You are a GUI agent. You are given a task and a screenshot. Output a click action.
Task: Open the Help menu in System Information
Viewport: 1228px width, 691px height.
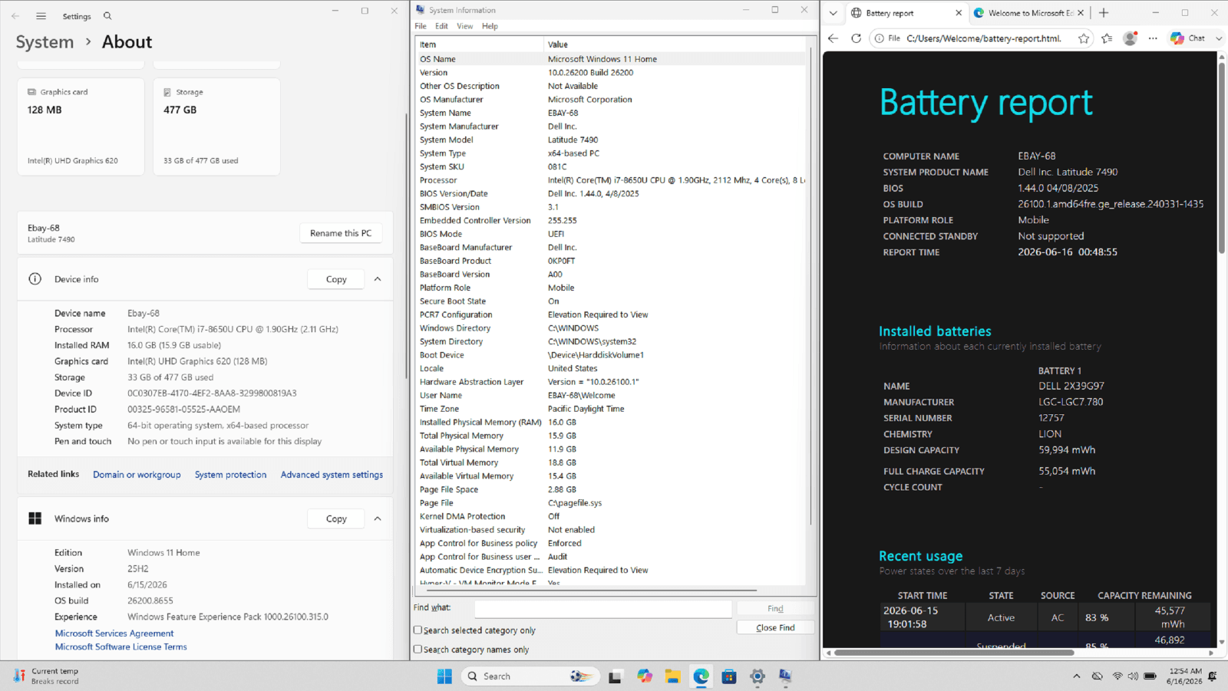pyautogui.click(x=490, y=26)
